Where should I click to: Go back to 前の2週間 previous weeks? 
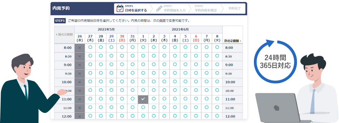pyautogui.click(x=64, y=34)
